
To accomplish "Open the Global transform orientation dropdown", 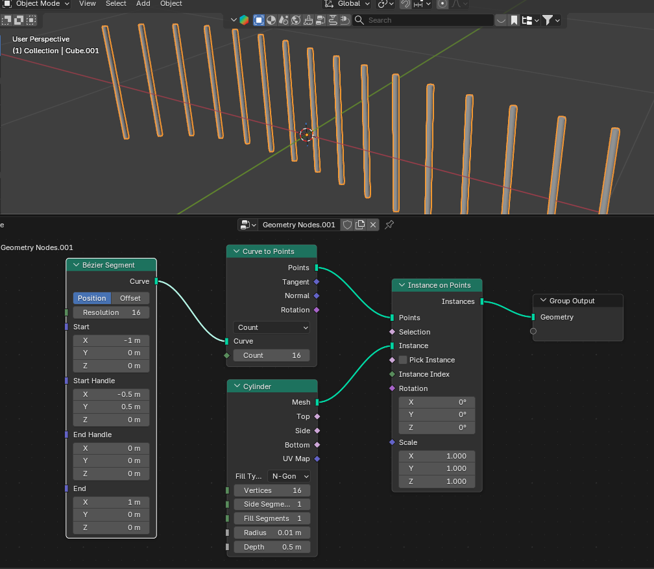I will point(347,4).
